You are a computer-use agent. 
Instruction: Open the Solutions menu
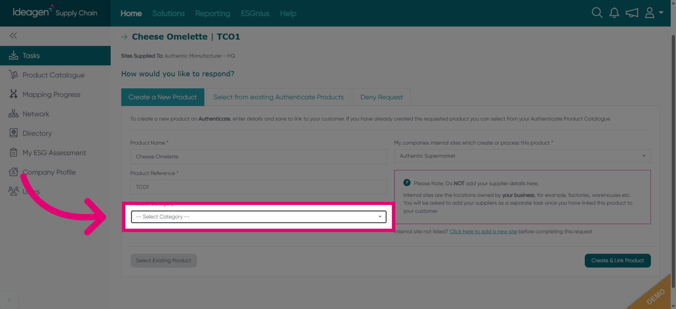tap(168, 13)
